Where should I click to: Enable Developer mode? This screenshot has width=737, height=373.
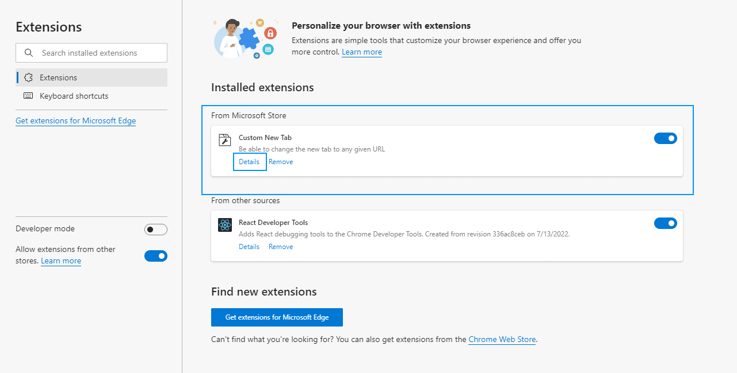[155, 229]
